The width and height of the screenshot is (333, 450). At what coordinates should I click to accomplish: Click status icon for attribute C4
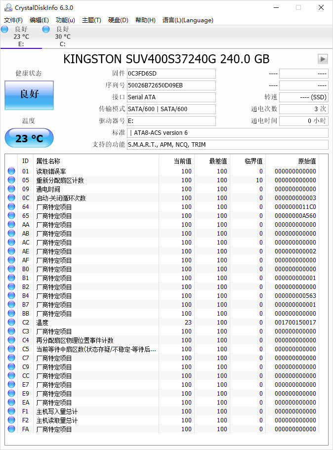click(x=11, y=340)
